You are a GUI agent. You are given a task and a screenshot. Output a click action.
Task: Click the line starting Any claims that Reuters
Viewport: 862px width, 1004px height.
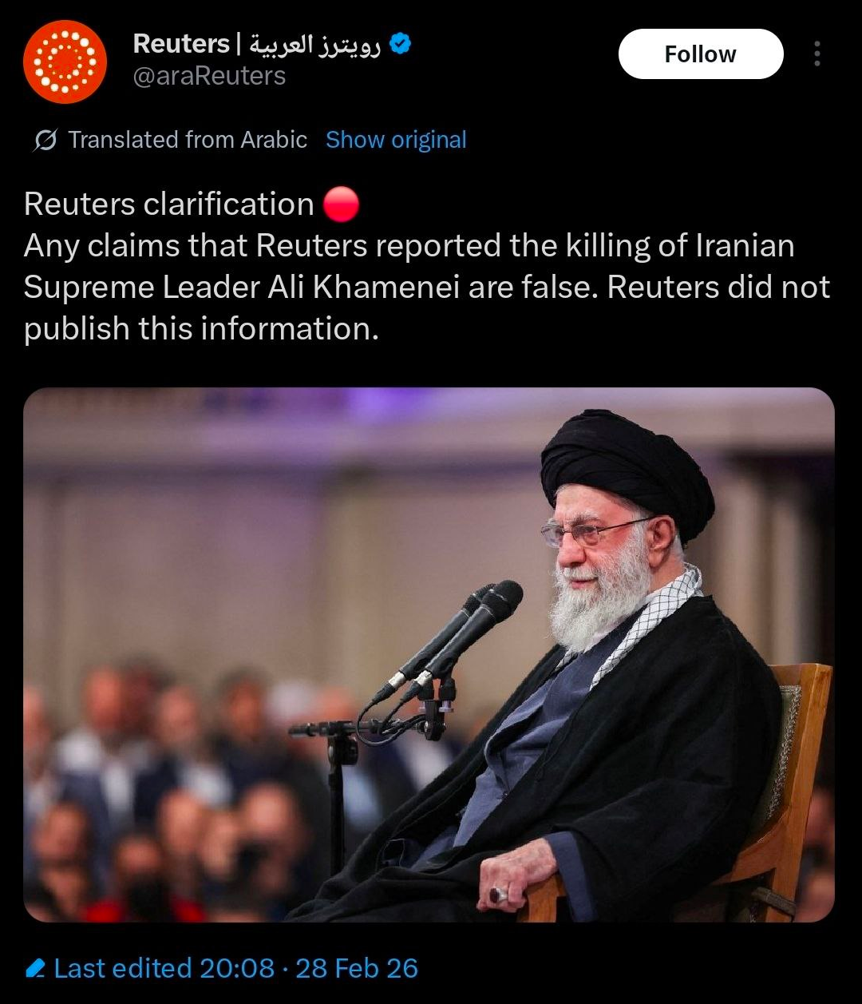pyautogui.click(x=409, y=246)
